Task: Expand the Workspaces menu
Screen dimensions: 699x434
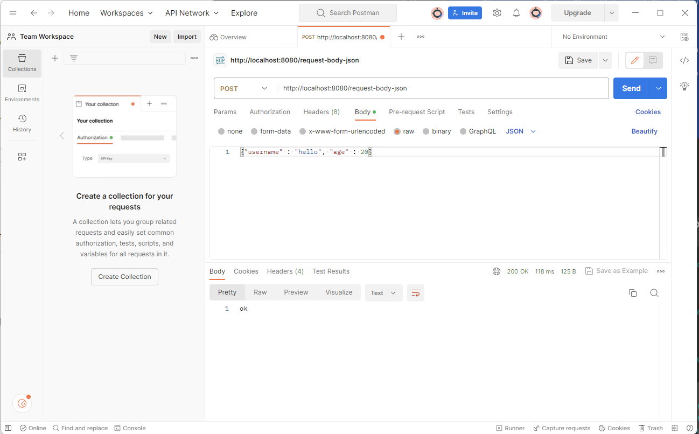Action: pyautogui.click(x=127, y=13)
